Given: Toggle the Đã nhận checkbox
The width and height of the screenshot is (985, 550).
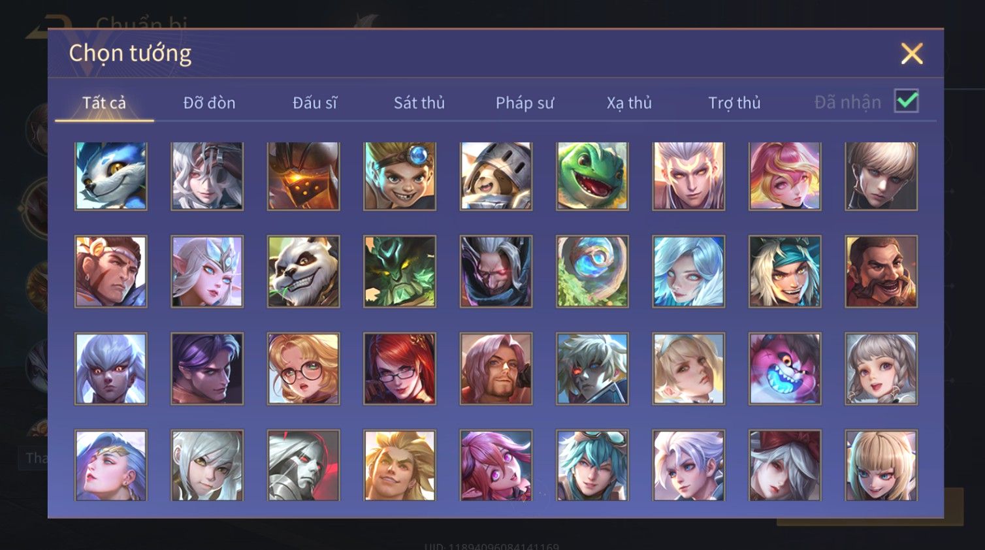Looking at the screenshot, I should [x=907, y=101].
